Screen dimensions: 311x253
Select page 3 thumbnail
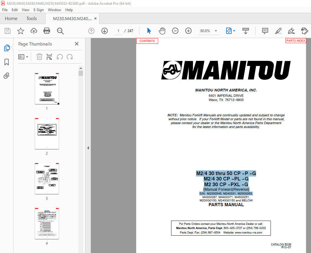tap(47, 179)
